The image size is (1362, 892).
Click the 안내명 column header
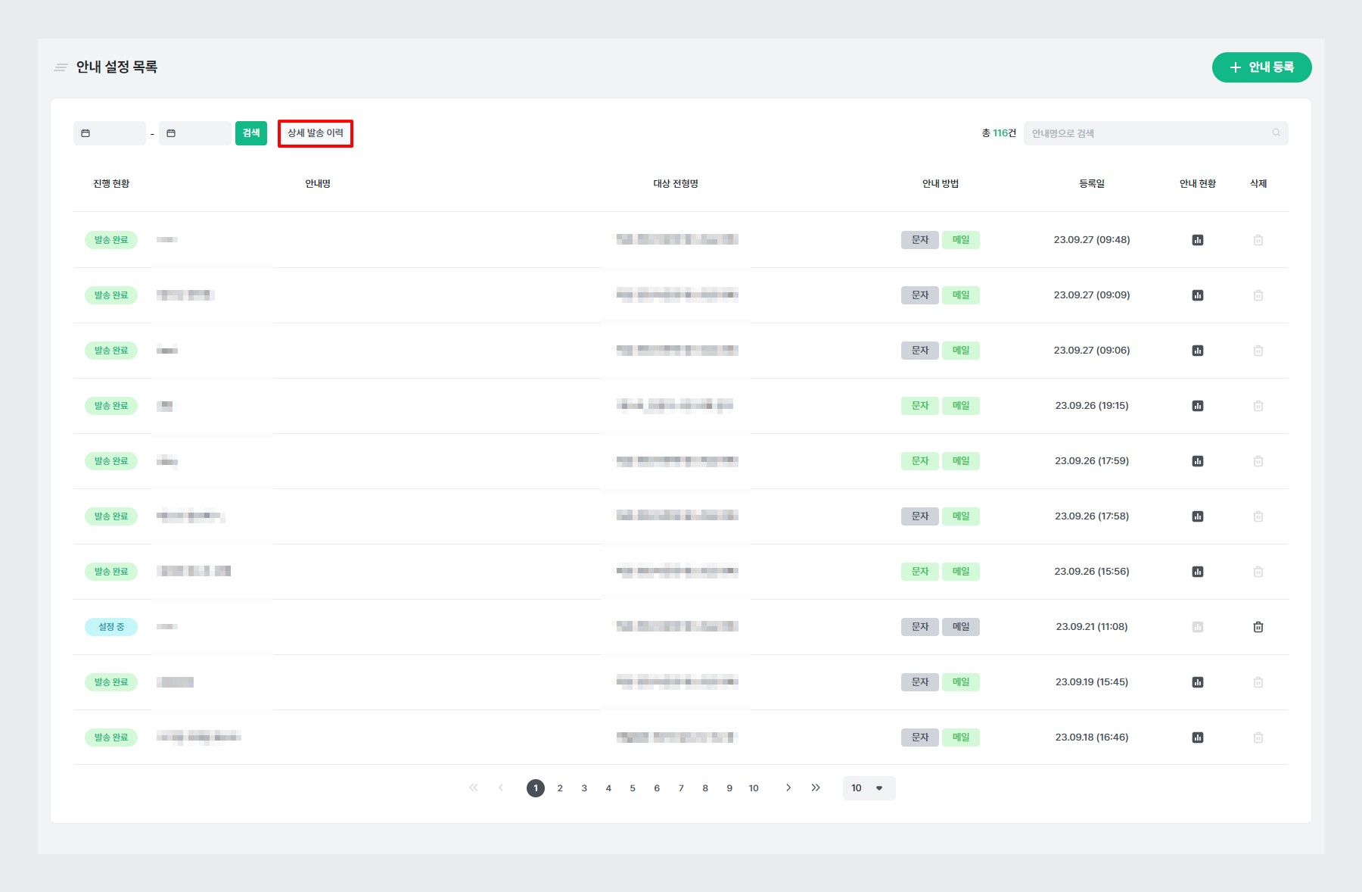point(318,184)
